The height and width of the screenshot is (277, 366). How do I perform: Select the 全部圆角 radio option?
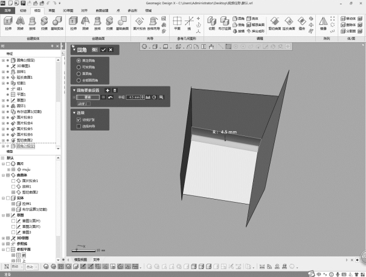(79, 80)
